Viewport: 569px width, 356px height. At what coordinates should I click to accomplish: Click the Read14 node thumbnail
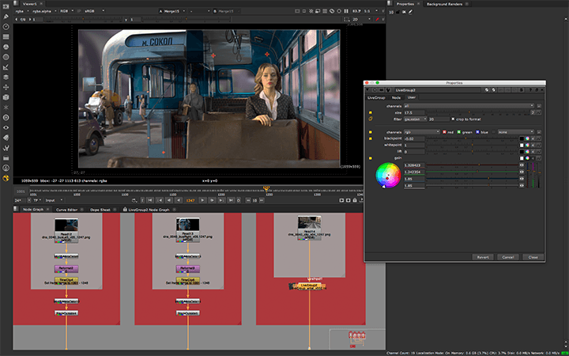(x=309, y=224)
